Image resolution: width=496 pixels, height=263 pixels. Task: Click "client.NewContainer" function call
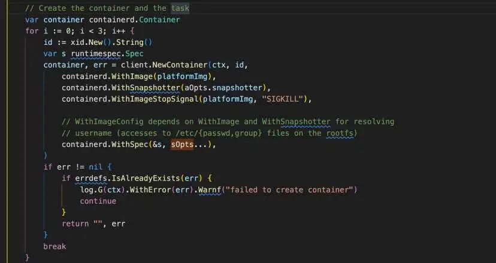coord(164,65)
